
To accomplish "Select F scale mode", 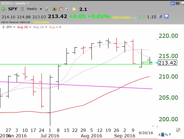I will click(x=170, y=135).
